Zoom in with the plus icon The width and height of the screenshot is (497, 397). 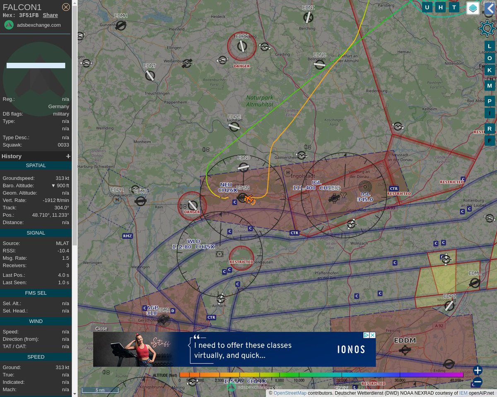coord(477,370)
